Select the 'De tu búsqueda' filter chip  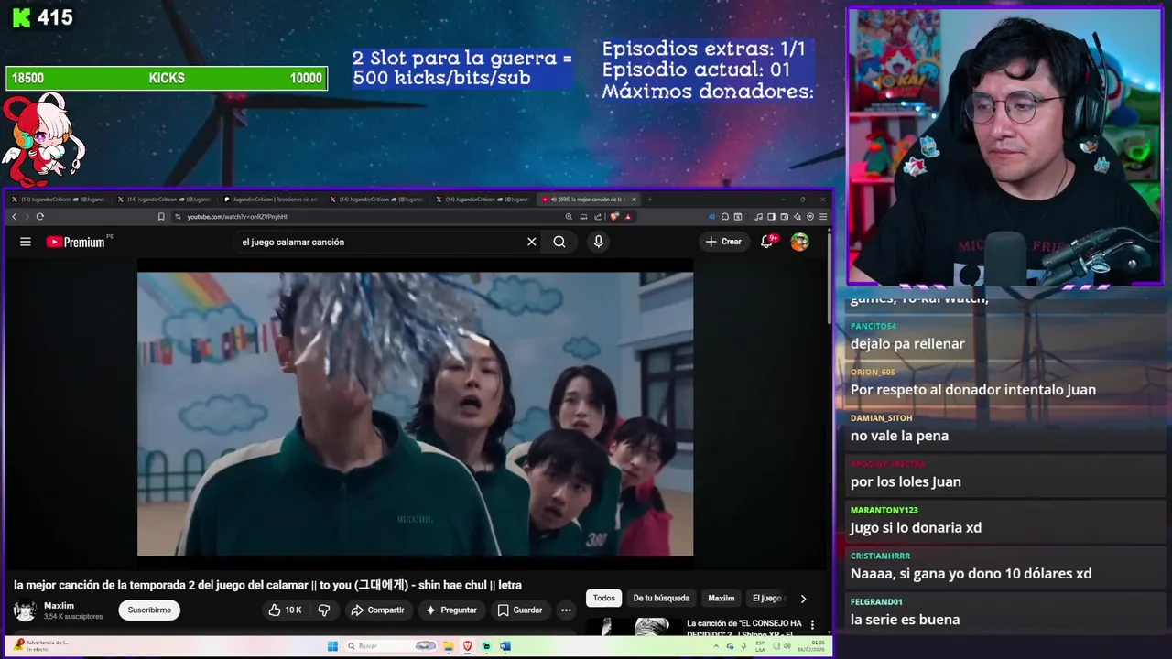coord(661,599)
